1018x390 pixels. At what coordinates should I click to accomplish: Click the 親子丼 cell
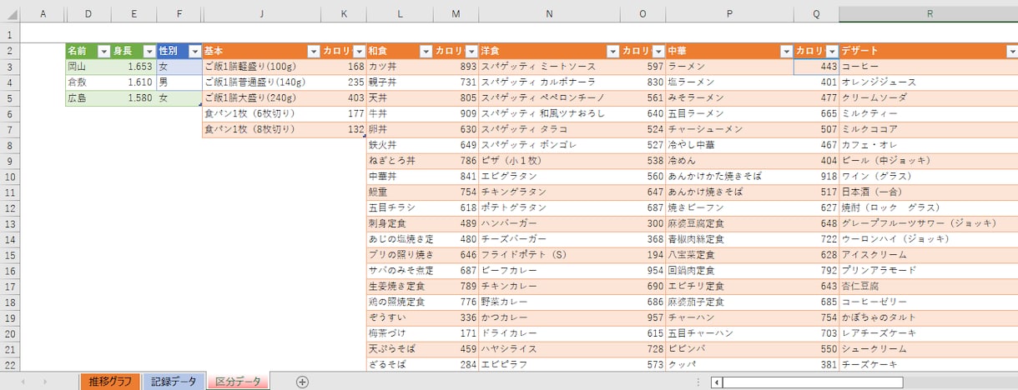pos(400,82)
